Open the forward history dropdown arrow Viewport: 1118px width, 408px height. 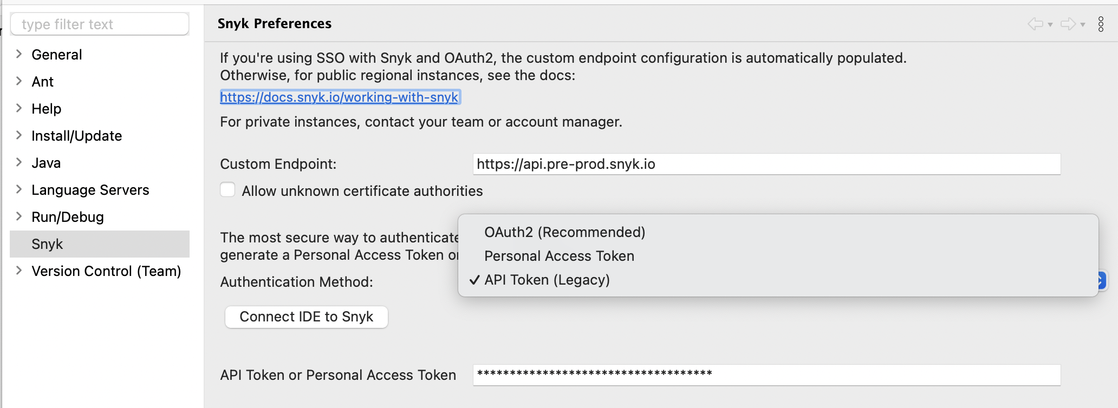coord(1083,24)
